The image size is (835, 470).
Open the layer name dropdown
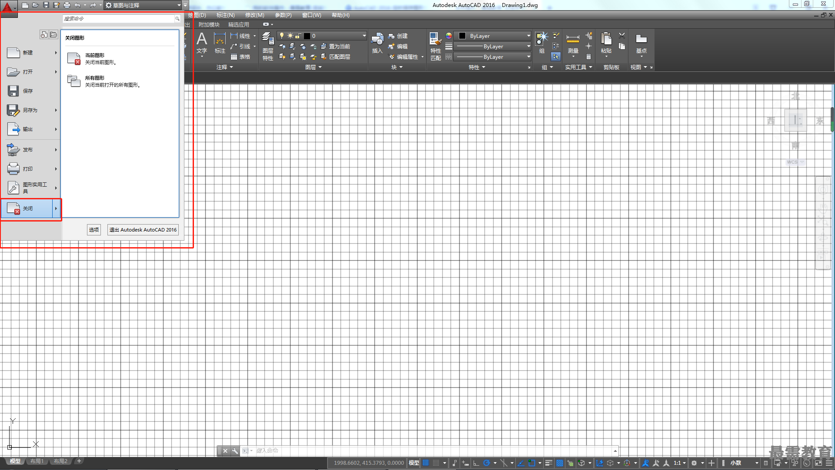point(364,36)
